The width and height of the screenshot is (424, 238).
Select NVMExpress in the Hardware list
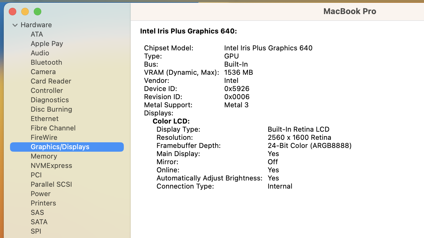click(x=51, y=166)
